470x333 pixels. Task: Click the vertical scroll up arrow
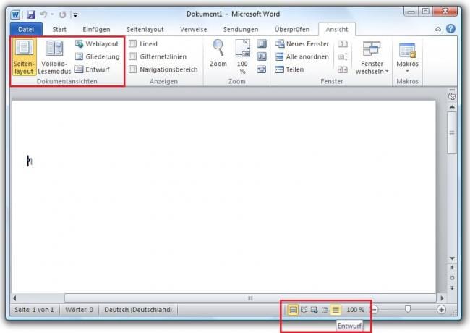(452, 107)
